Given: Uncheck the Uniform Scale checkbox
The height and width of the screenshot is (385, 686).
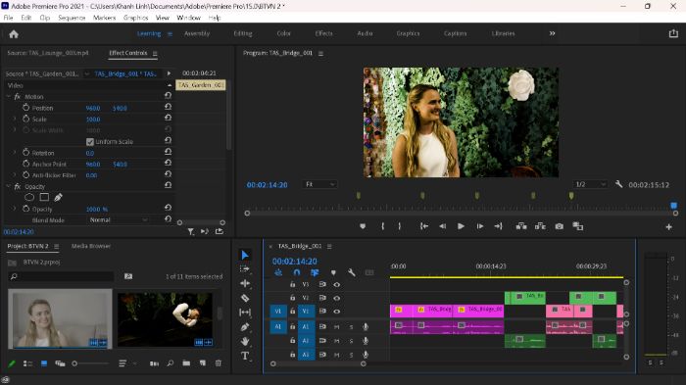Looking at the screenshot, I should (x=90, y=142).
